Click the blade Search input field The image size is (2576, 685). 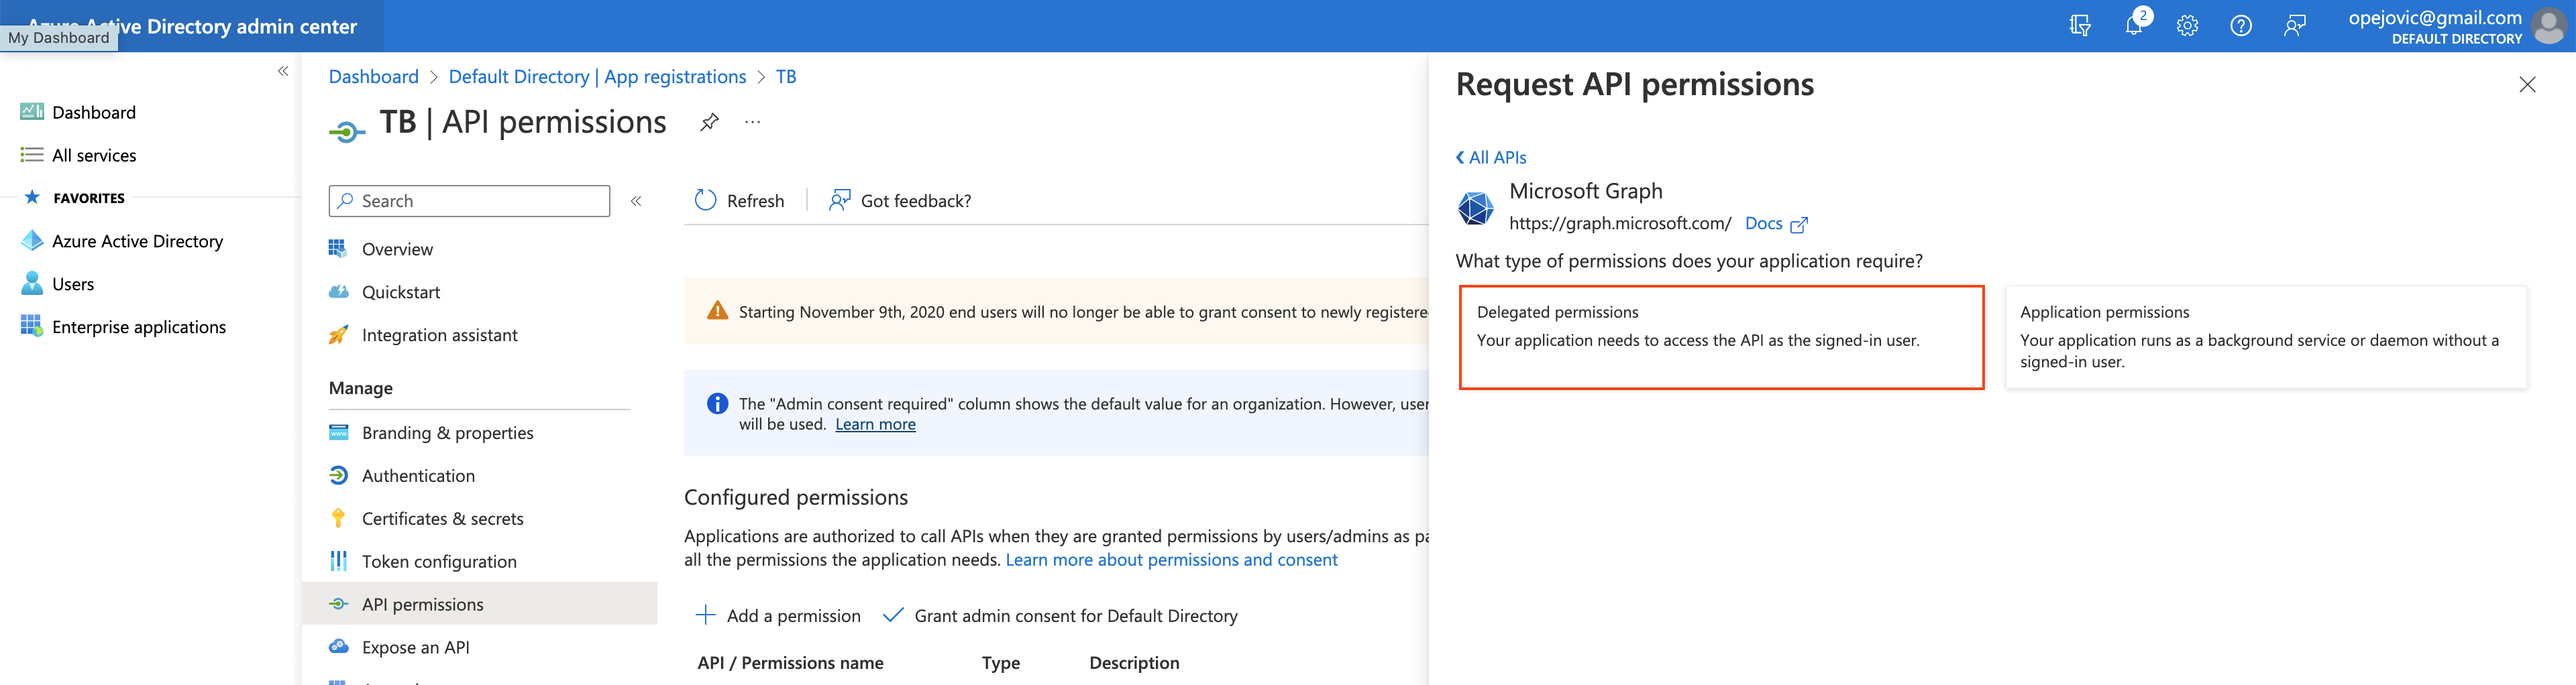(x=469, y=200)
